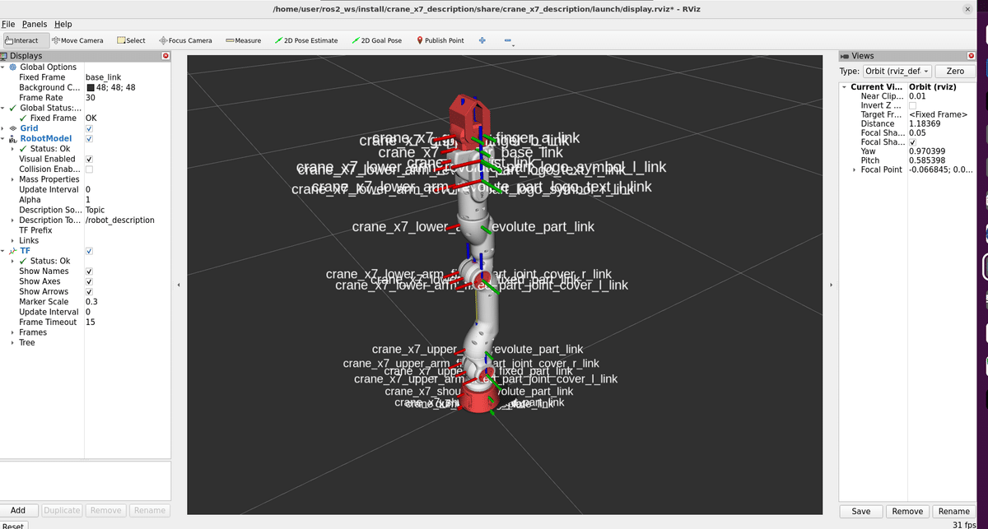The width and height of the screenshot is (988, 529).
Task: Click the Background Color swatch
Action: pyautogui.click(x=91, y=88)
